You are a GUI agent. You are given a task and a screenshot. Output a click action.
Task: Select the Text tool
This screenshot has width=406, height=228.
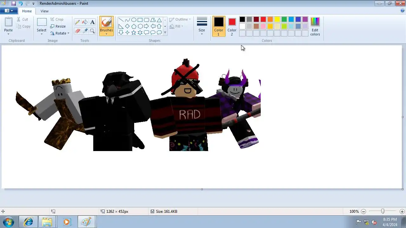[x=92, y=22]
